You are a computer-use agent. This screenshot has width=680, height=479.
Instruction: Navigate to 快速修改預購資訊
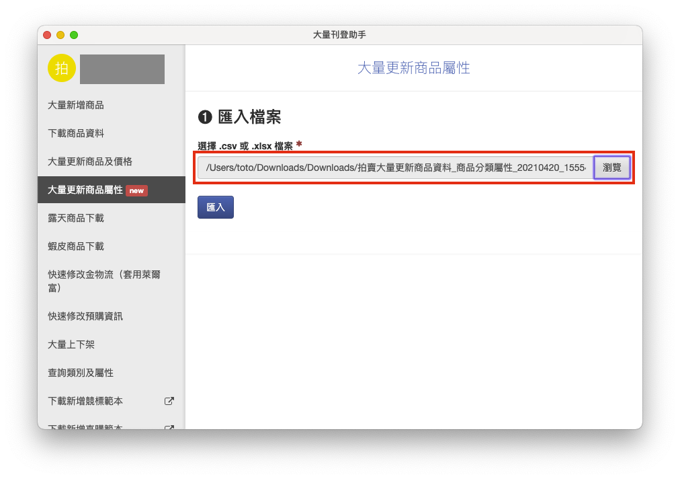click(x=85, y=316)
